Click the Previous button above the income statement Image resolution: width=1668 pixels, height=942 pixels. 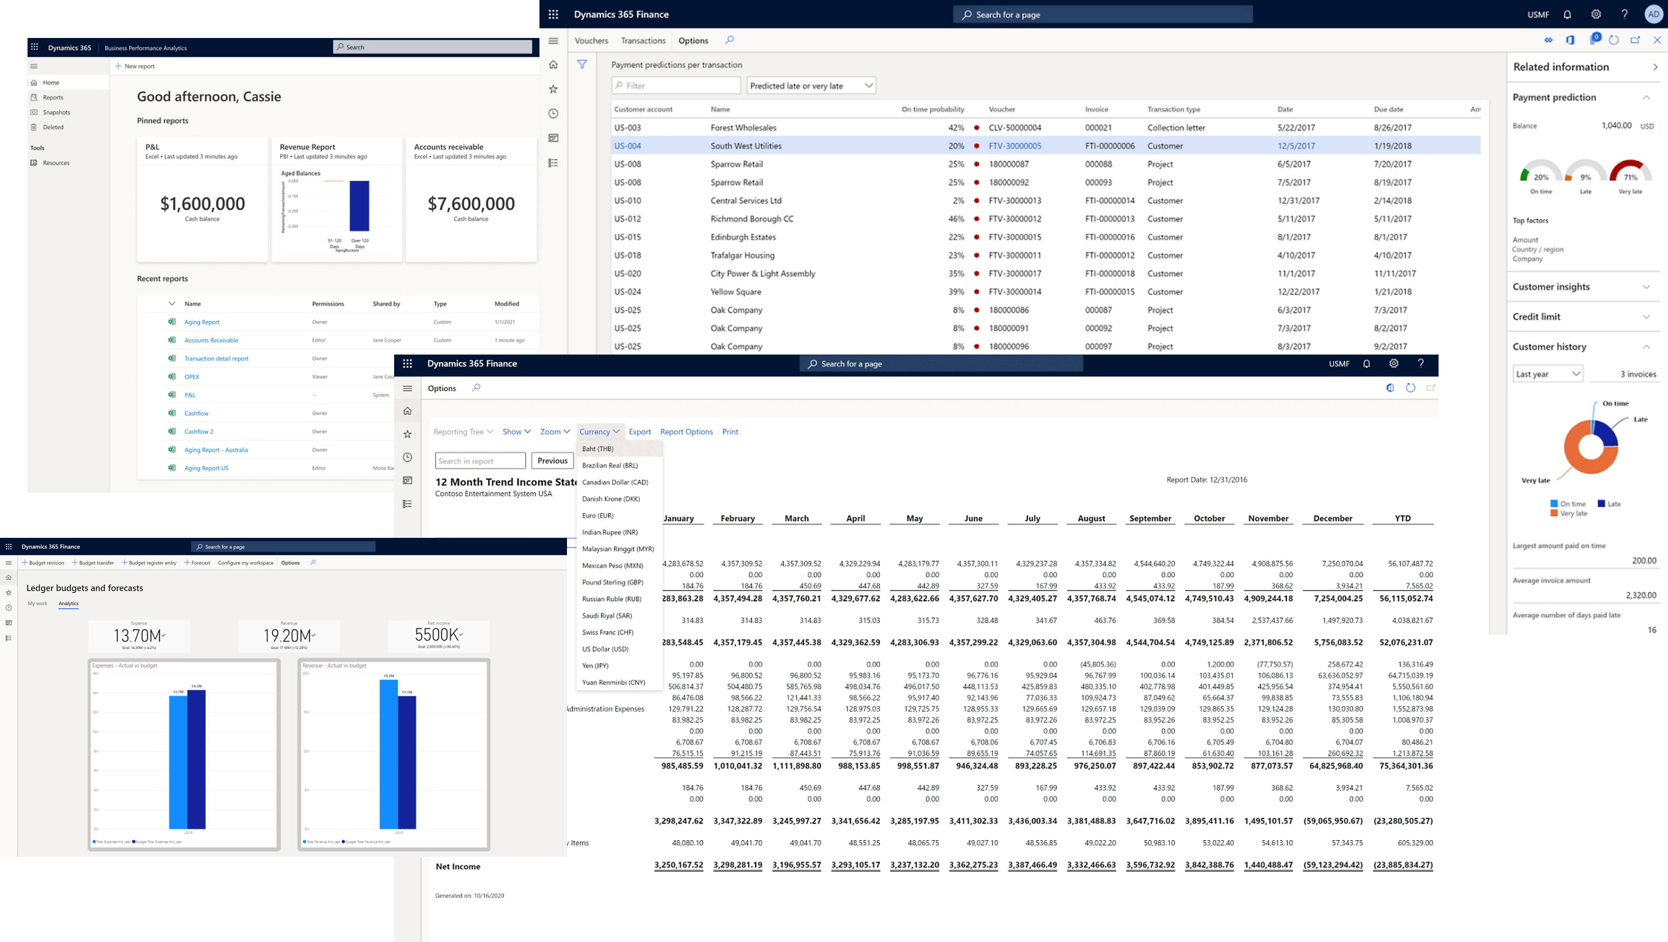tap(552, 460)
